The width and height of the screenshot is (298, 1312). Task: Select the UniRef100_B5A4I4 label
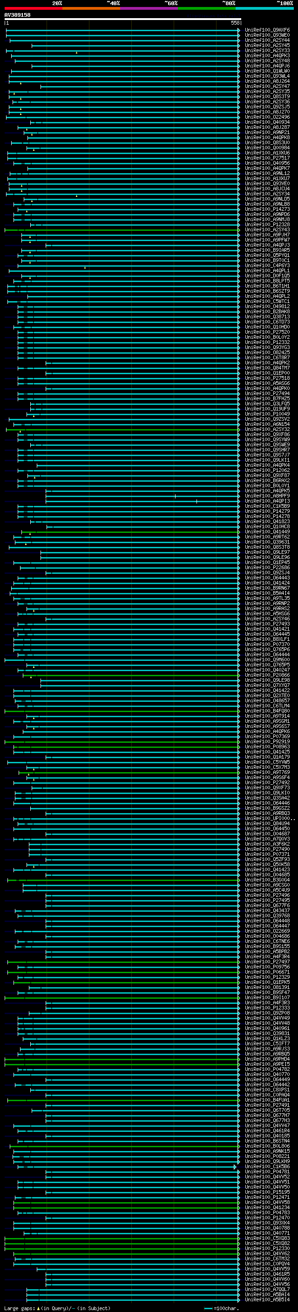tap(267, 593)
